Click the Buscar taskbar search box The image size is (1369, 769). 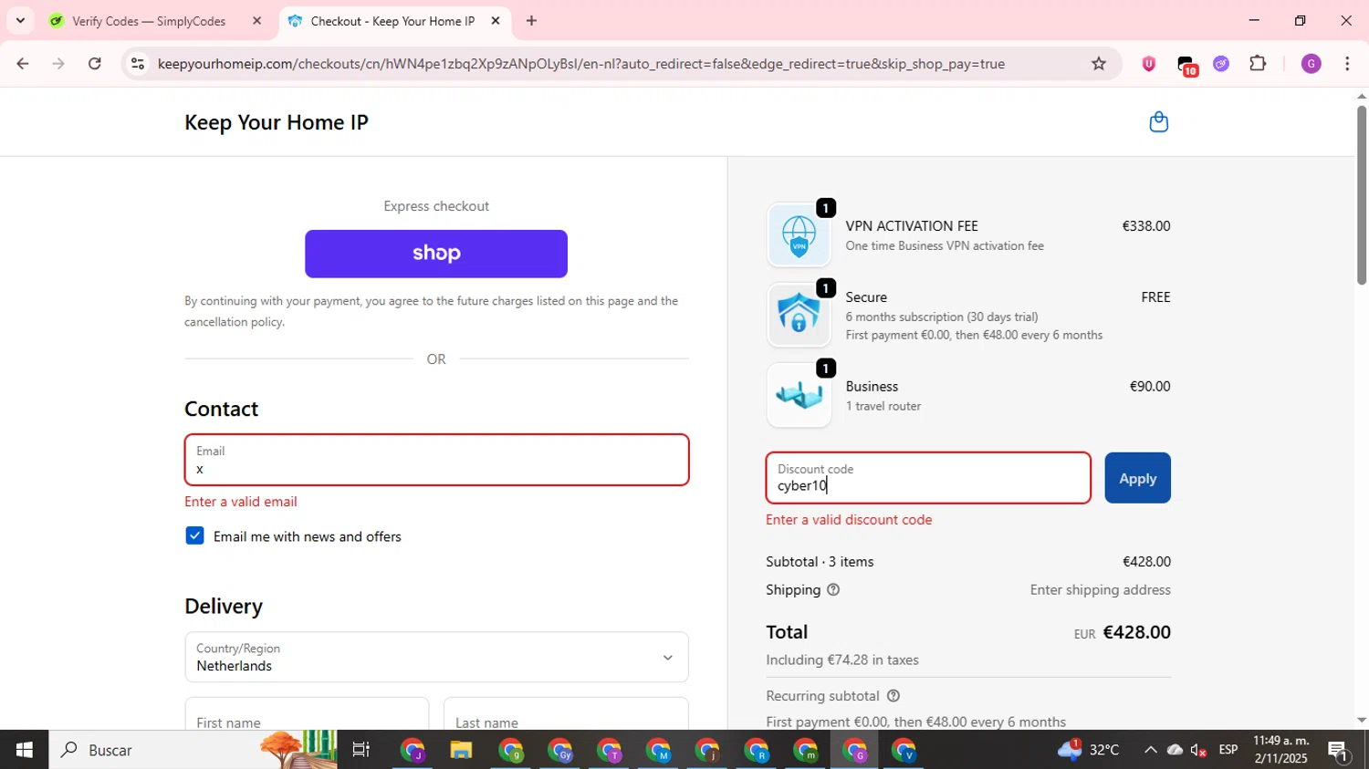[193, 750]
